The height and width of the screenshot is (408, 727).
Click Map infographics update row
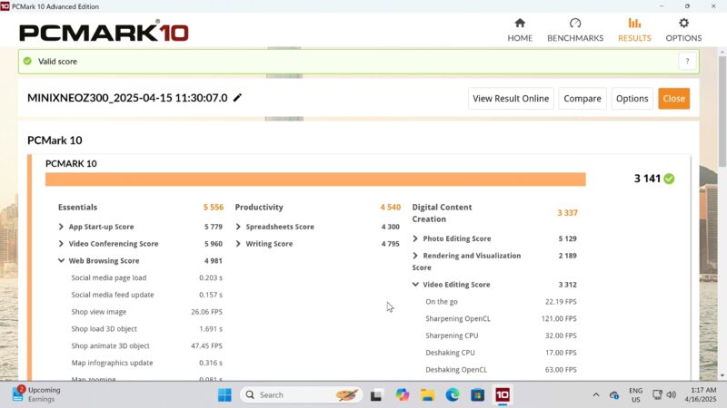(x=146, y=363)
